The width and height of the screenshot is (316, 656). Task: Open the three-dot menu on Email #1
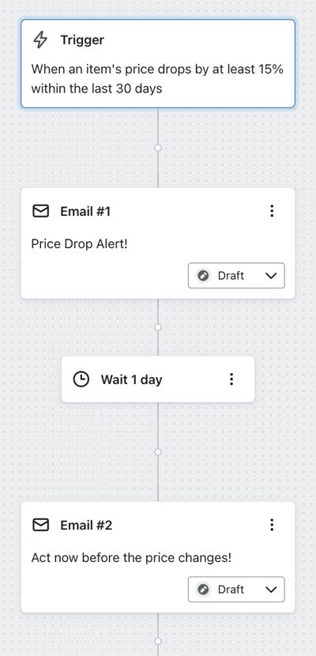[x=272, y=211]
